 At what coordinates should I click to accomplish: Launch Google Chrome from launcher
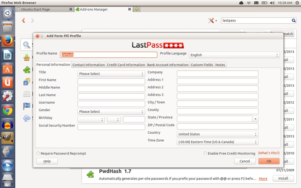pos(7,110)
